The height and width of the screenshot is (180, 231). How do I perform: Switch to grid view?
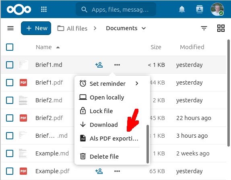pos(221,28)
